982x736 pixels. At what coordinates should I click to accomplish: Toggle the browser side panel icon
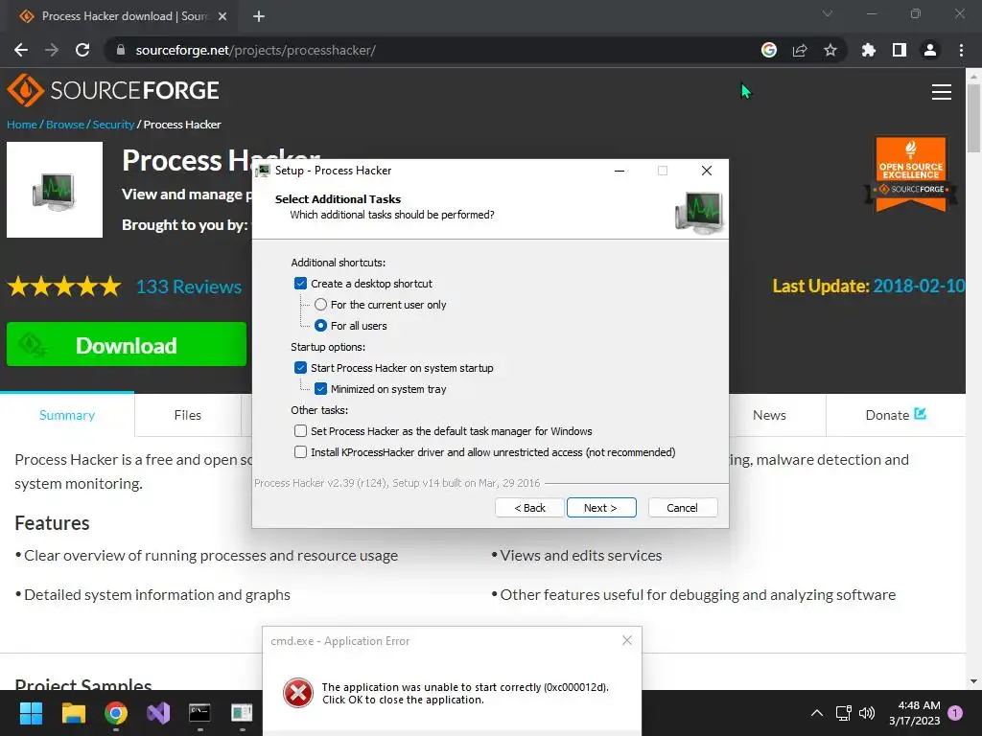click(900, 50)
